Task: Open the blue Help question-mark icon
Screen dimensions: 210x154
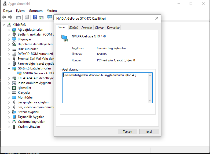Action: pyautogui.click(x=35, y=17)
